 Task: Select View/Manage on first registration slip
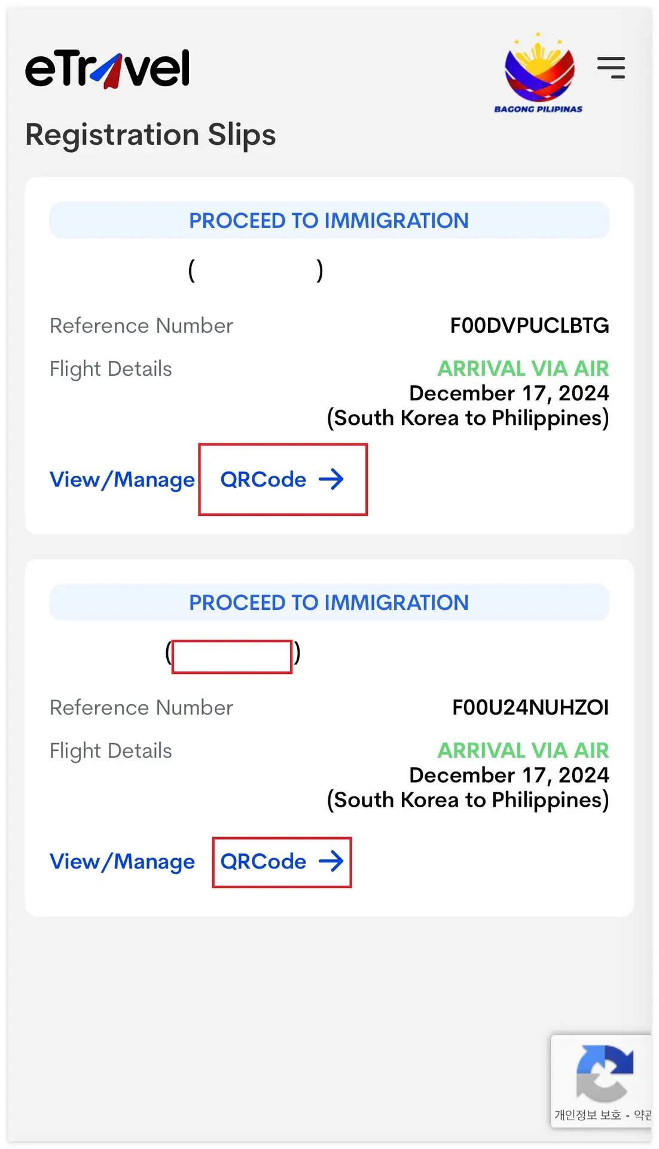pyautogui.click(x=122, y=480)
